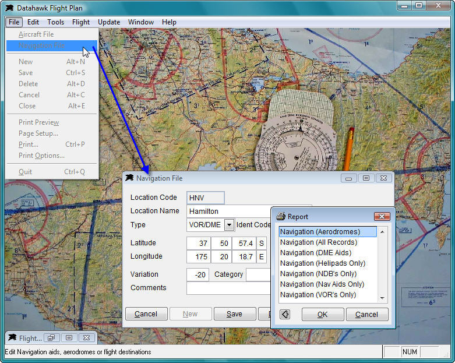
Task: Click the Latitude seconds field
Action: coord(244,243)
